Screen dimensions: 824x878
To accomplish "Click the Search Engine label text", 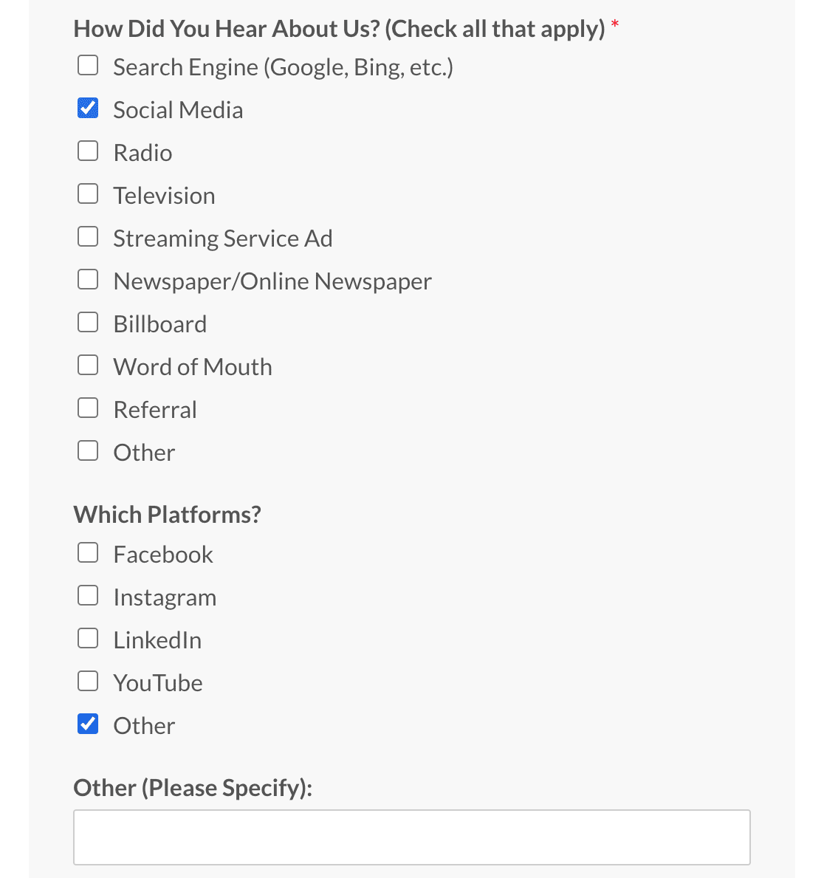I will tap(283, 66).
